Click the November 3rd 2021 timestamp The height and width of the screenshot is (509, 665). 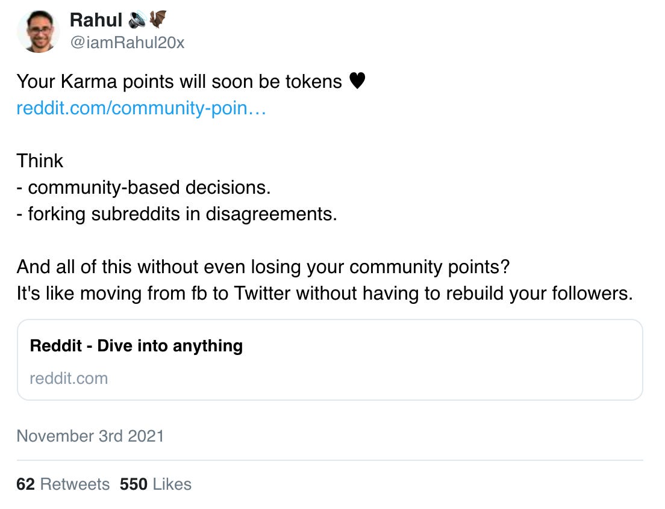pyautogui.click(x=90, y=436)
